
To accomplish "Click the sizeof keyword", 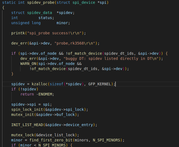I will (x=57, y=84).
